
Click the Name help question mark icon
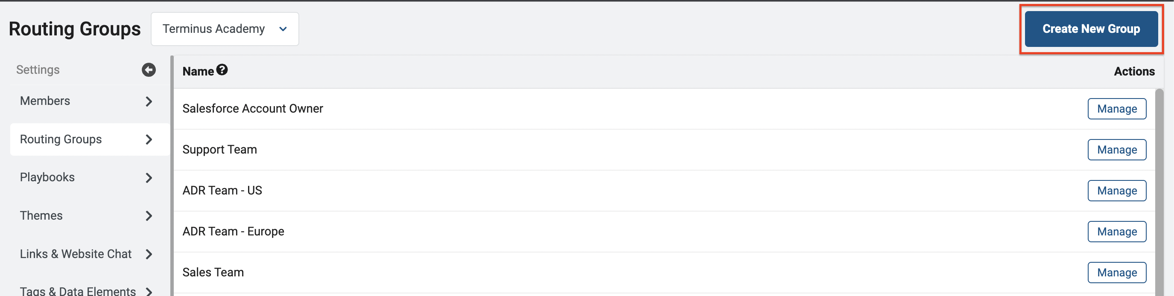[x=222, y=70]
